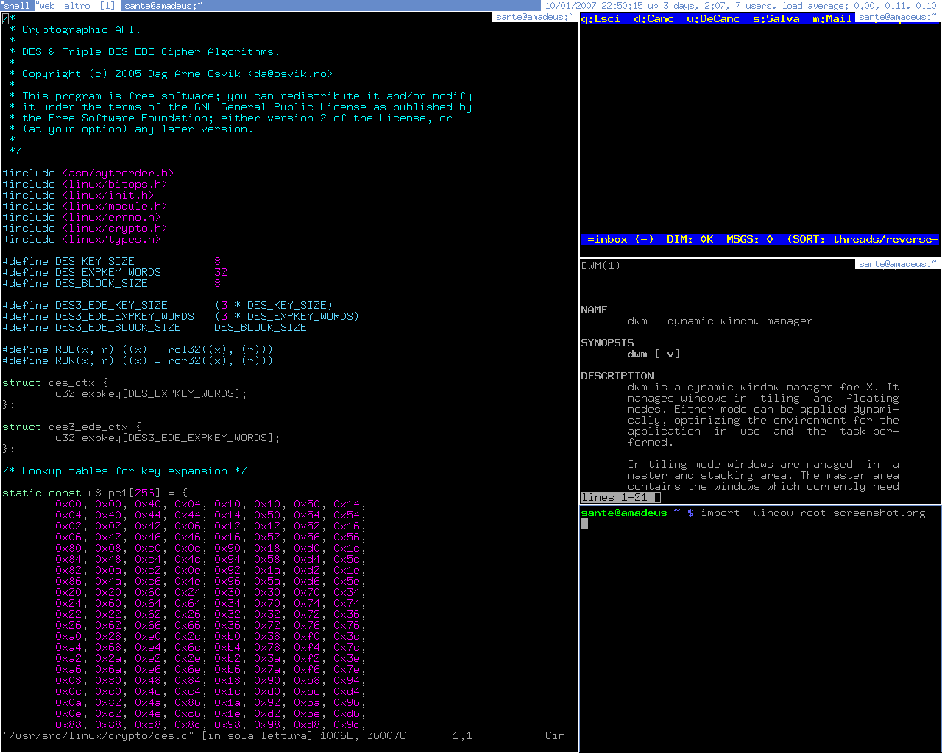The height and width of the screenshot is (753, 942).
Task: Click the vim window title label 'sante@amadeus:~'
Action: pos(534,17)
